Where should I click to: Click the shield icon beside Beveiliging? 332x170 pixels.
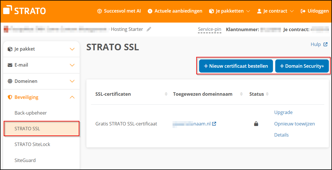9,97
